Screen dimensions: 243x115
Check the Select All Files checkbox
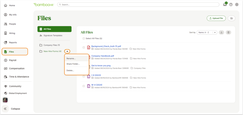click(84, 38)
